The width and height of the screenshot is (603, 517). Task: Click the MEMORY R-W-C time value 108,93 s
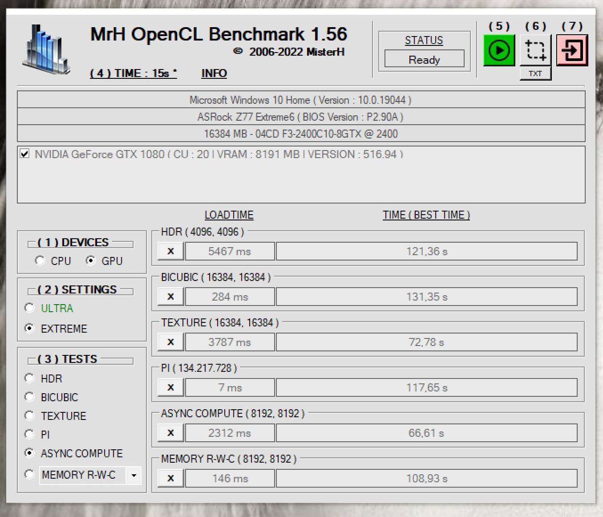click(427, 478)
